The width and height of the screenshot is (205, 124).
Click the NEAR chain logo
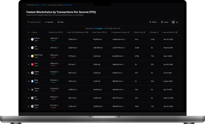point(32,106)
